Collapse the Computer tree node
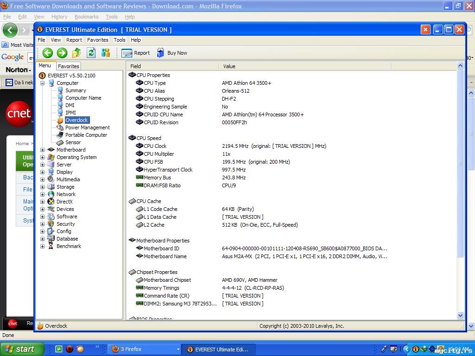This screenshot has height=356, width=475. click(43, 83)
